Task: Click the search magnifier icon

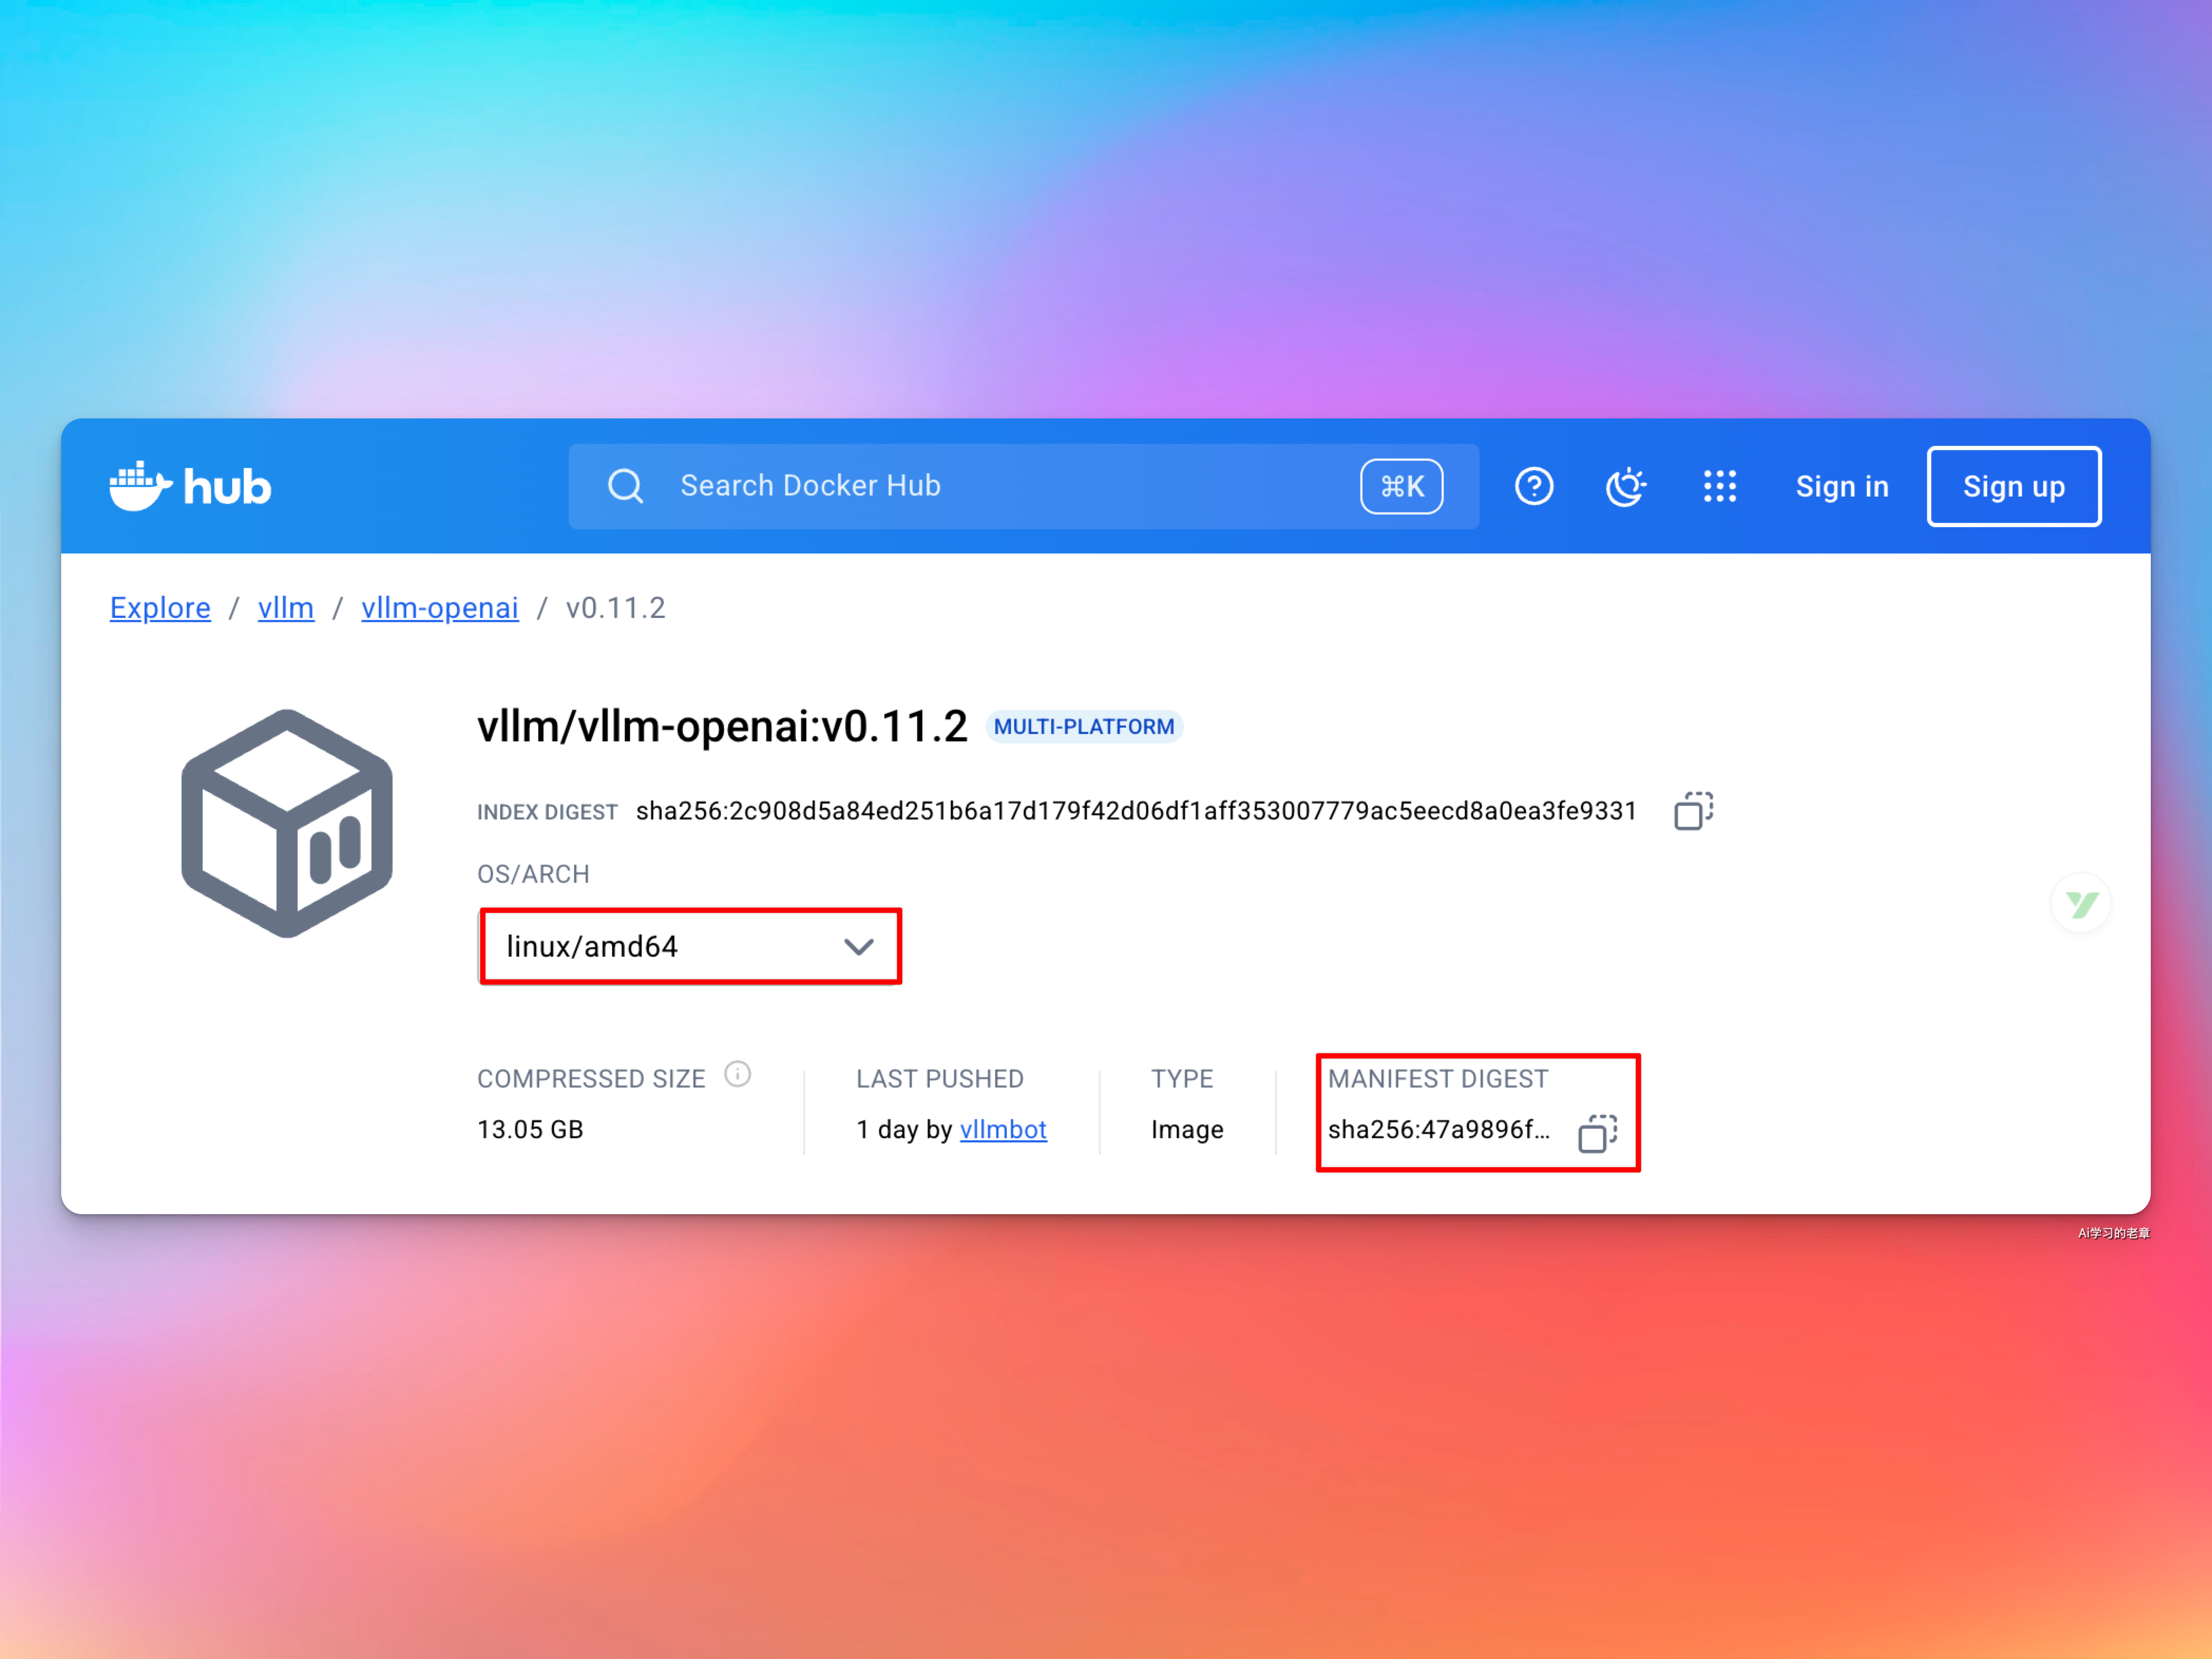Action: (x=626, y=486)
